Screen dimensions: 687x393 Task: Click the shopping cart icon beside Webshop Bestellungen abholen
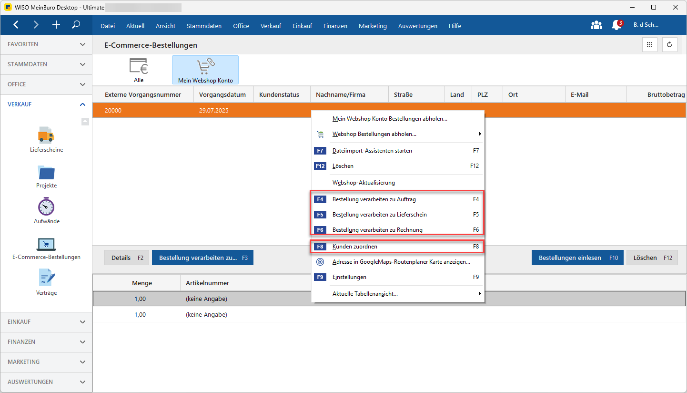[x=320, y=134]
